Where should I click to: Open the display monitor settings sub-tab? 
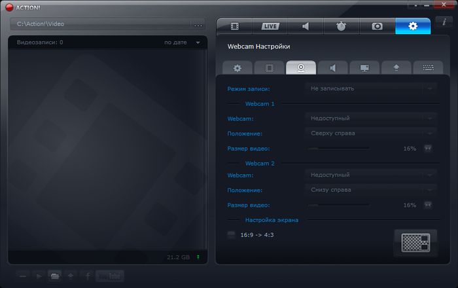(x=364, y=68)
